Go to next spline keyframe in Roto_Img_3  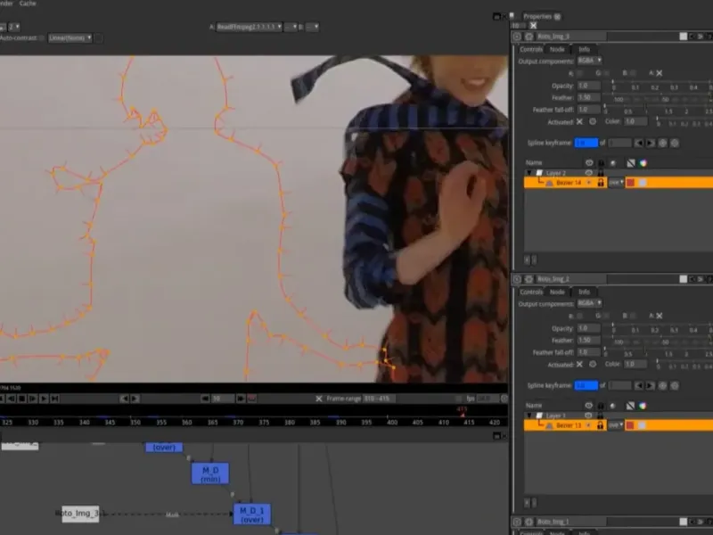(x=651, y=143)
